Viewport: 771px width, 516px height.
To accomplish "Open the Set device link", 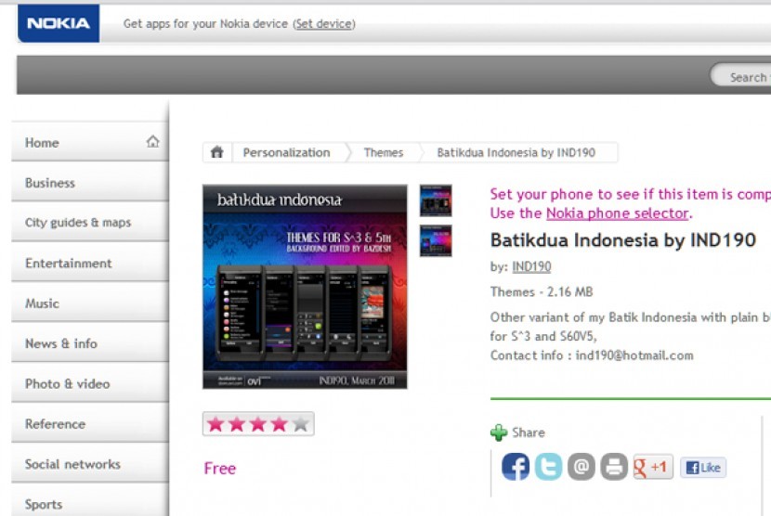I will 324,23.
